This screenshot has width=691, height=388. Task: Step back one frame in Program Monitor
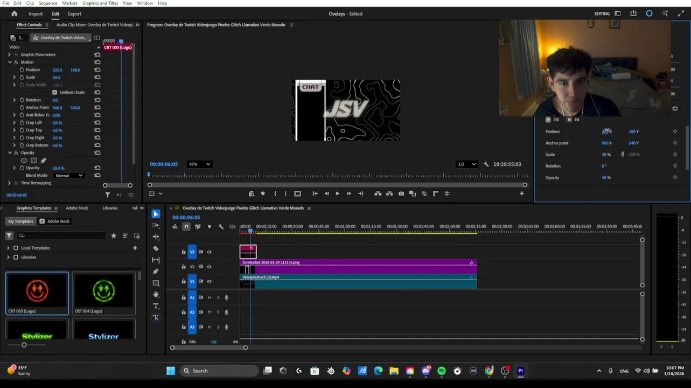[x=326, y=193]
